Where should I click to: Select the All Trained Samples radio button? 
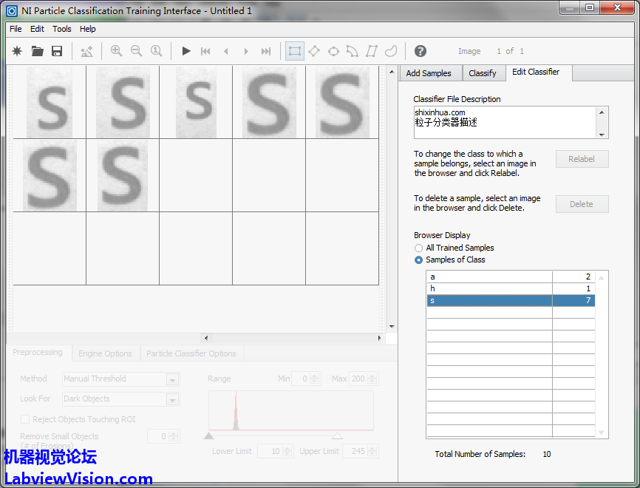coord(419,248)
